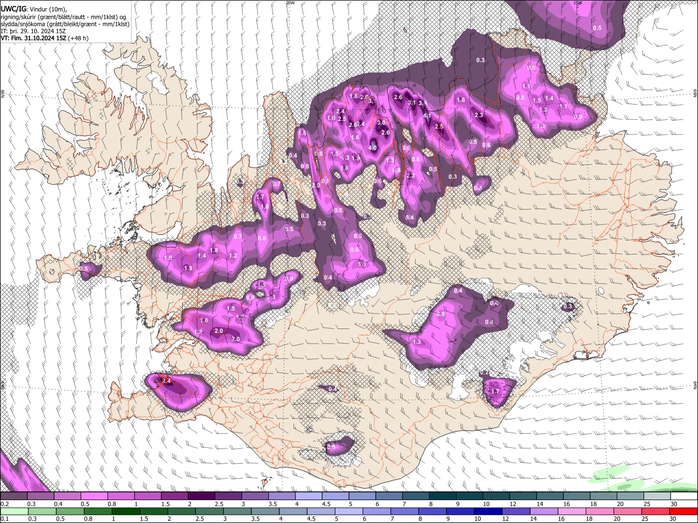Click the top legend swatch between 6 and 7
Viewport: 698px width, 523px height.
click(389, 496)
